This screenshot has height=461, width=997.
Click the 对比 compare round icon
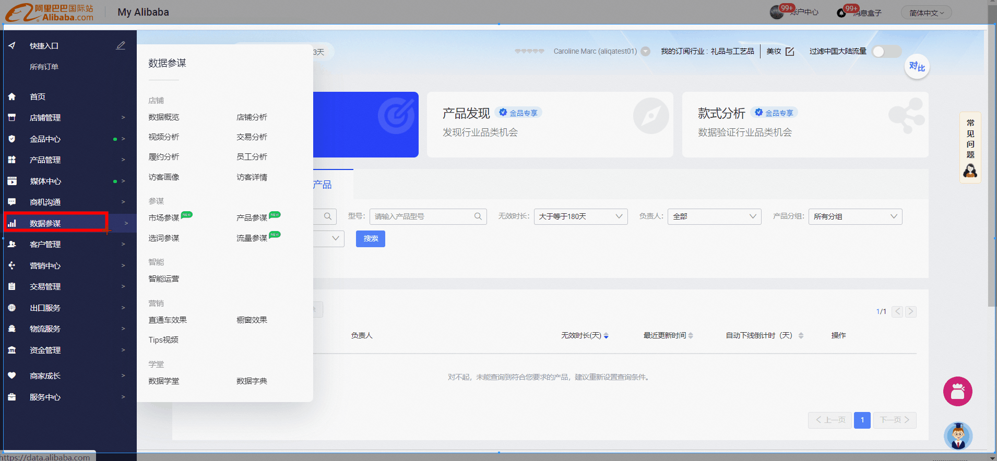(x=917, y=67)
